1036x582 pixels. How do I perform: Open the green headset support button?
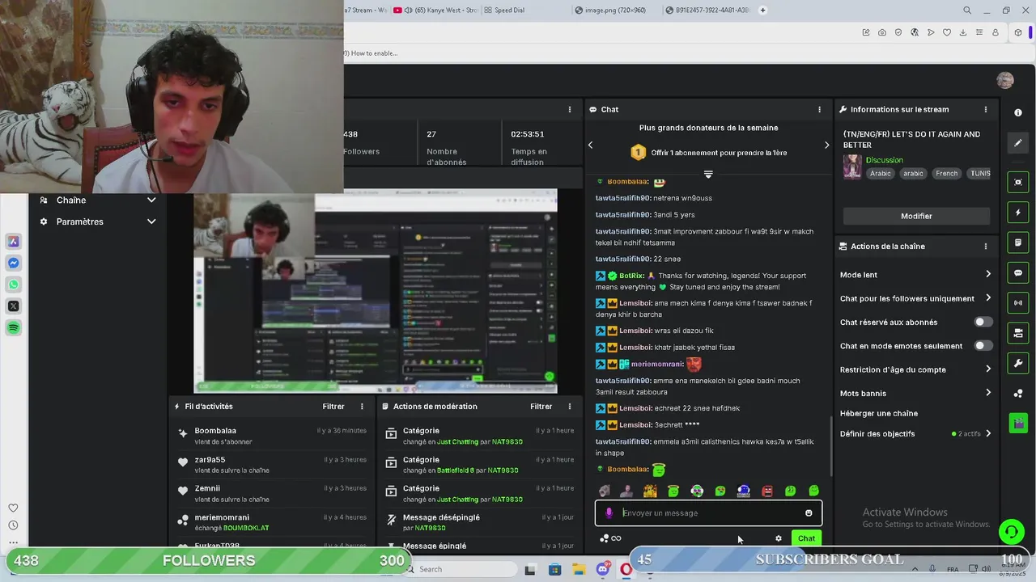pyautogui.click(x=1011, y=531)
